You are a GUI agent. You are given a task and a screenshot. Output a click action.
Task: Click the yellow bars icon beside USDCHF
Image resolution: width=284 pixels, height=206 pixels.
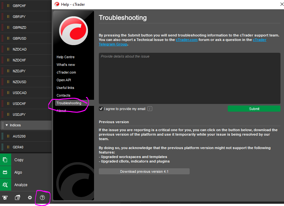point(8,103)
